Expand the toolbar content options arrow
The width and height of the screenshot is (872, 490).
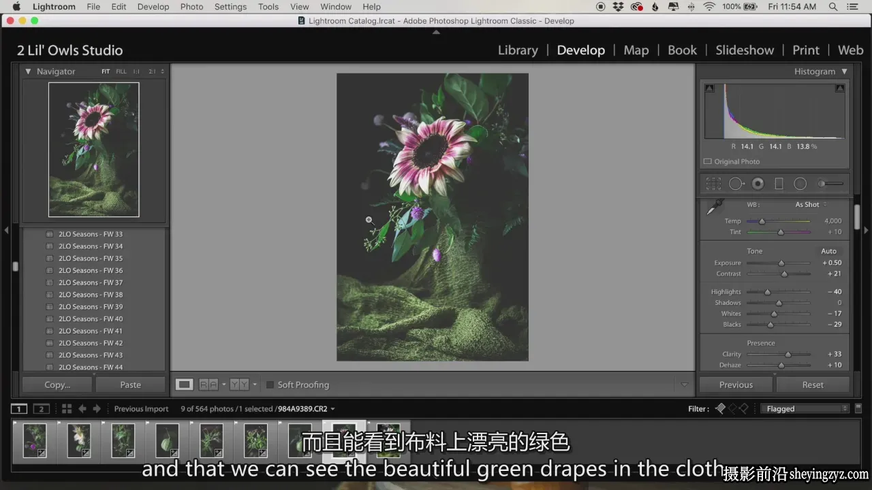click(685, 385)
